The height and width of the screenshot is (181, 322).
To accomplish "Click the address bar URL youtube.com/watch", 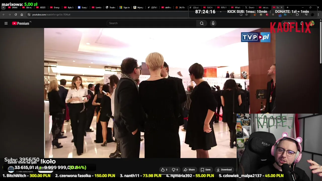I will pos(51,15).
